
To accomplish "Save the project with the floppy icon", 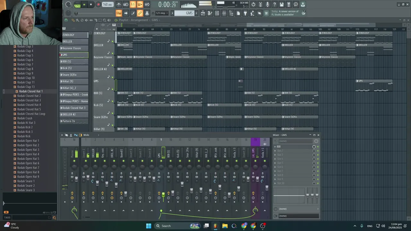I will tap(282, 4).
